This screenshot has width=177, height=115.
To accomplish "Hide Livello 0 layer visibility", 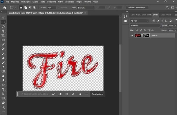I will pyautogui.click(x=132, y=35).
